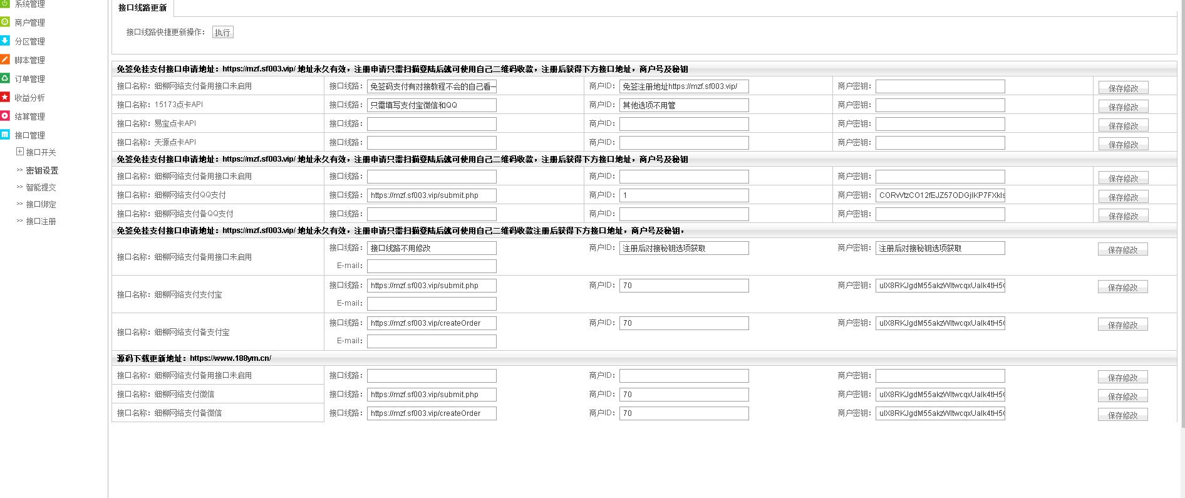Screen dimensions: 1185x498
Task: Click the green recycle icon beside 订单管理
Action: [x=4, y=78]
